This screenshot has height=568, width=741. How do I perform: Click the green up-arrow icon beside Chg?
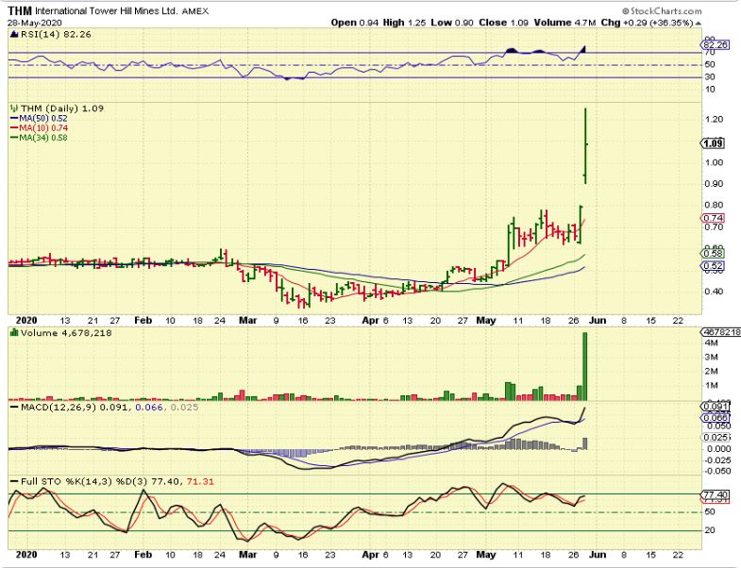698,24
